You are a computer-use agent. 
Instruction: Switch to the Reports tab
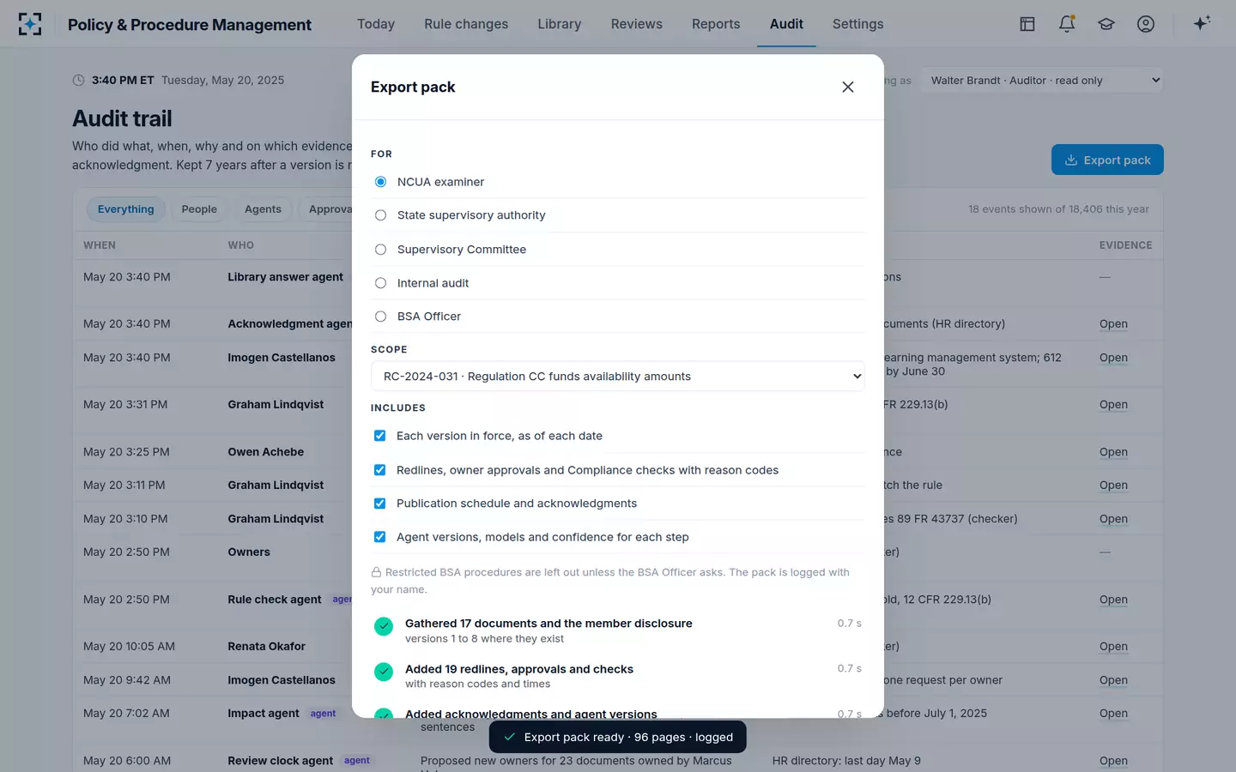716,24
